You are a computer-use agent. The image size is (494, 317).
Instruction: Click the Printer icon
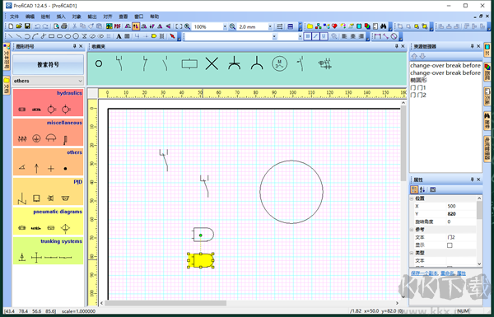pos(64,26)
